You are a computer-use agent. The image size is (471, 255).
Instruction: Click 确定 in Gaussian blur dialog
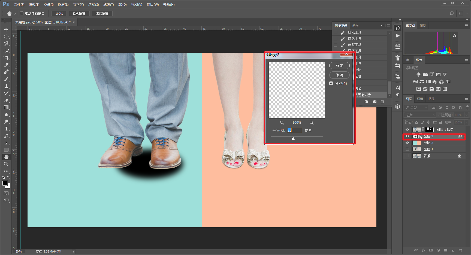(339, 65)
